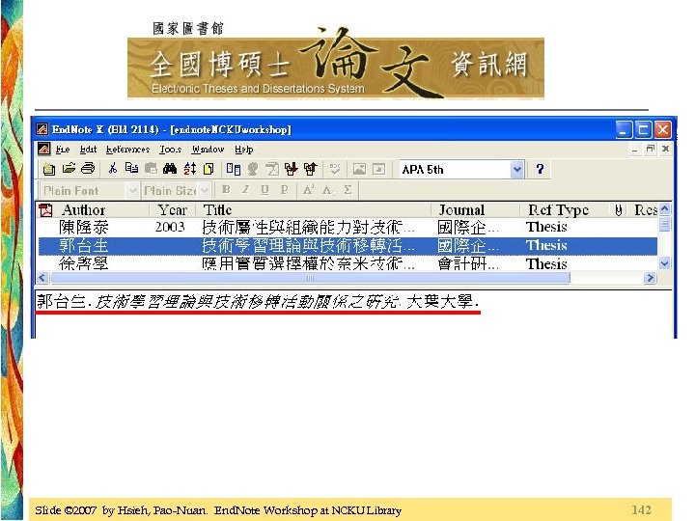Click the vertical scrollbar down arrow
The width and height of the screenshot is (695, 521).
click(664, 263)
